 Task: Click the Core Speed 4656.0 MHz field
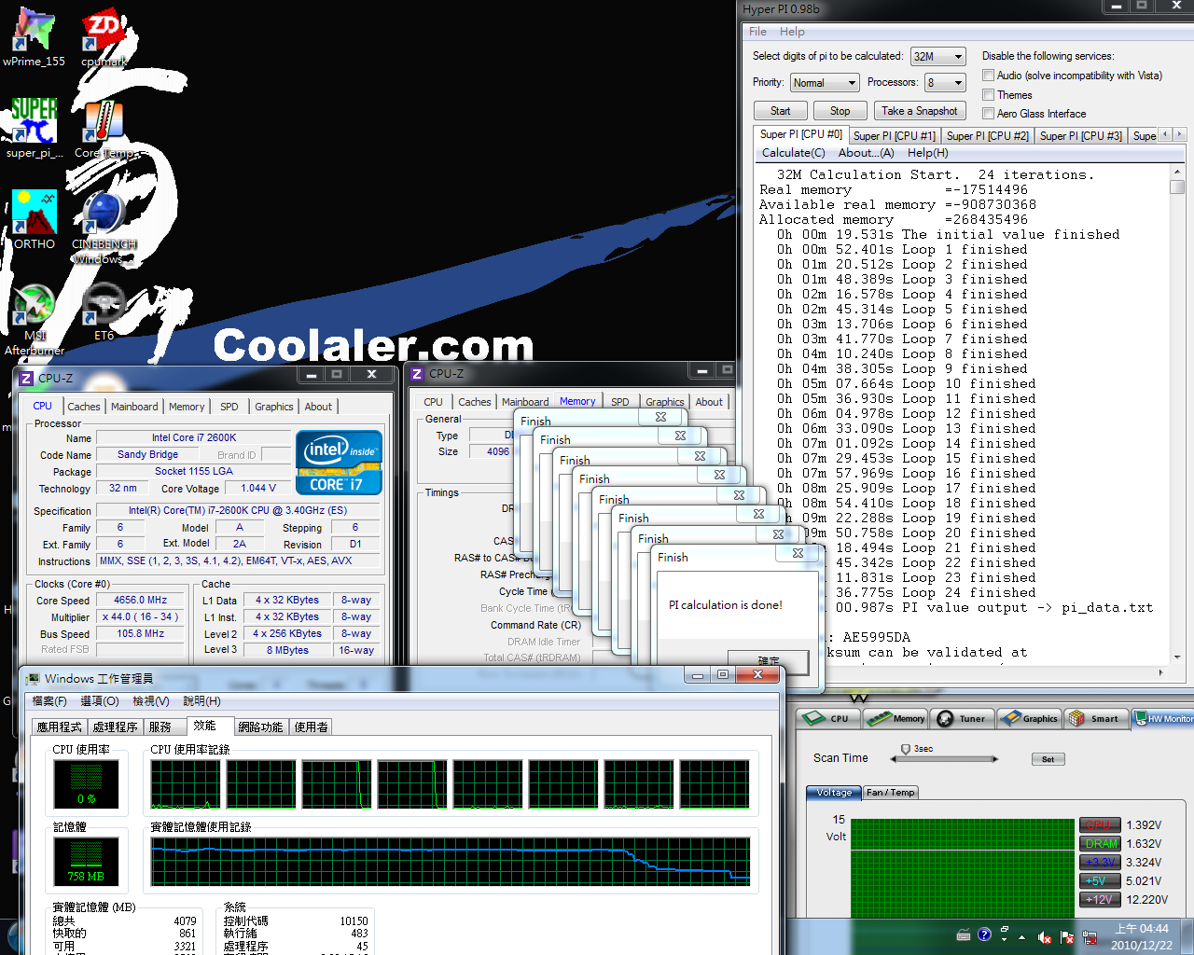pos(141,601)
